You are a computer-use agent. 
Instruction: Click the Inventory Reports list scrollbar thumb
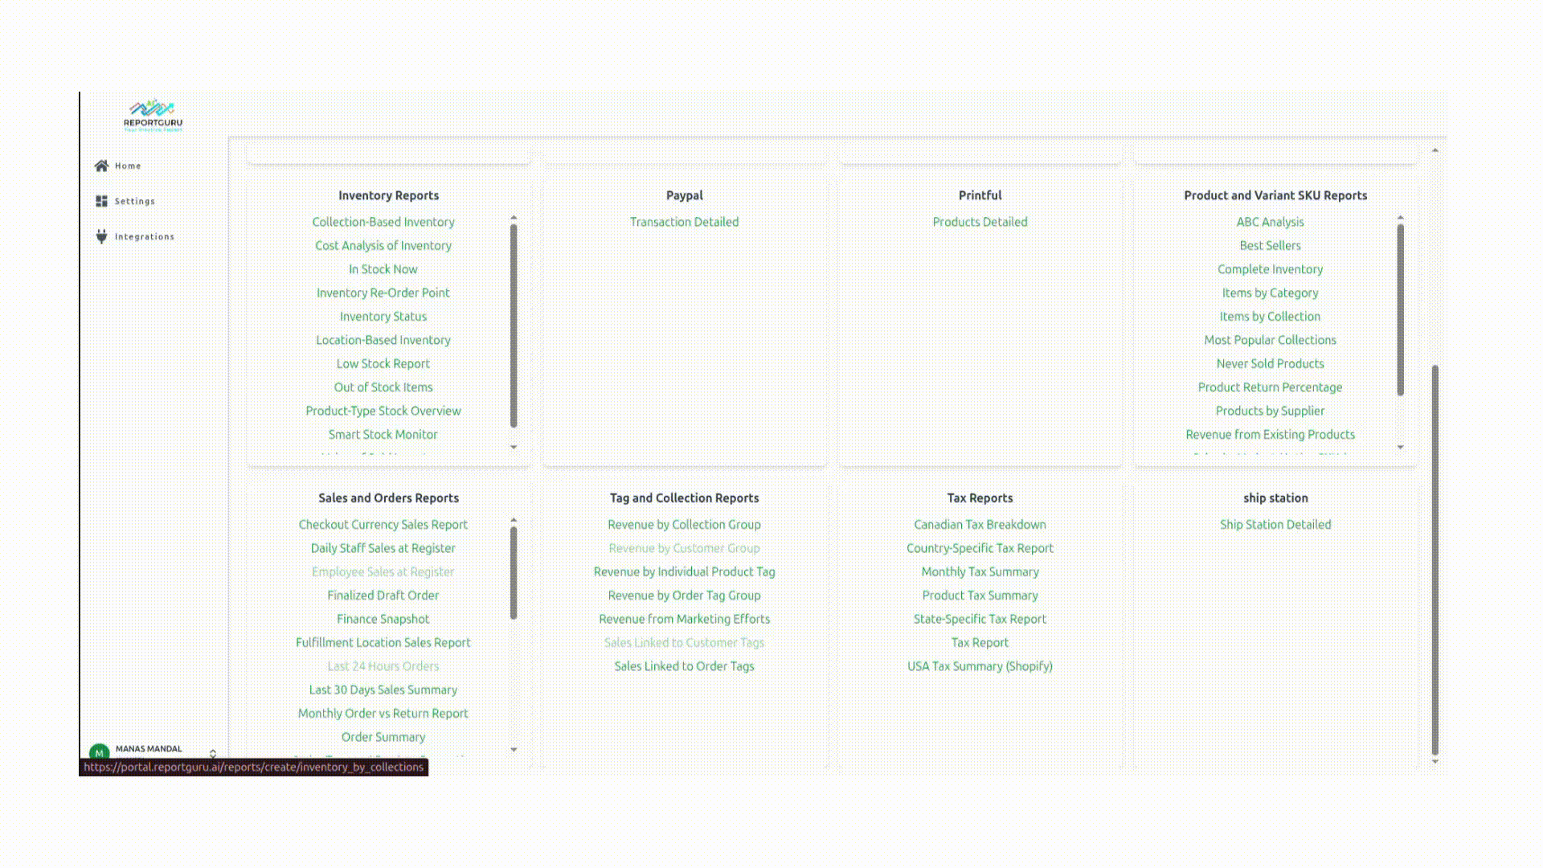[x=514, y=325]
